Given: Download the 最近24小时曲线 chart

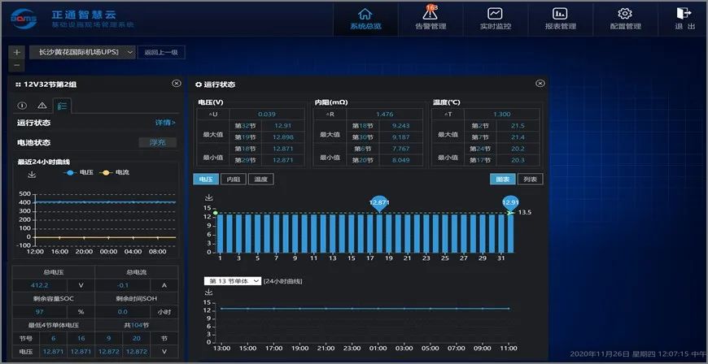Looking at the screenshot, I should (x=32, y=175).
